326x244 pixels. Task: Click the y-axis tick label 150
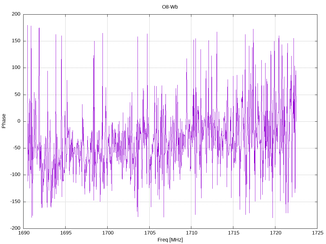tap(16, 41)
